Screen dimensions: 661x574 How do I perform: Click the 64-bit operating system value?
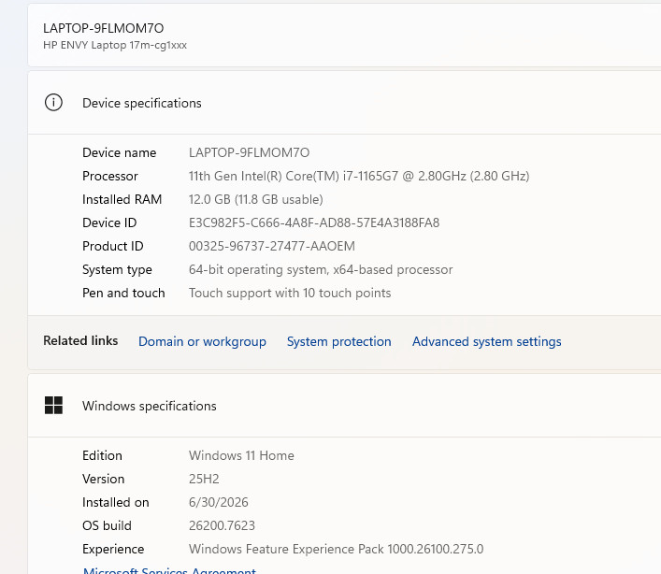click(x=321, y=270)
